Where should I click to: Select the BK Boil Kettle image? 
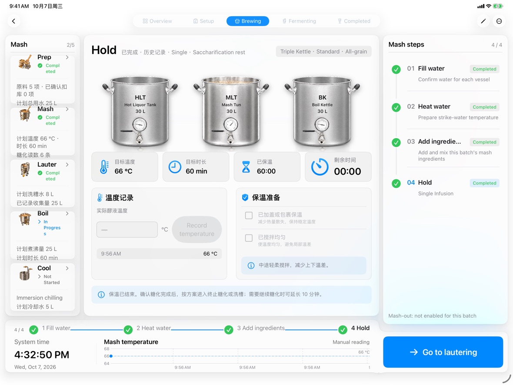click(x=322, y=111)
